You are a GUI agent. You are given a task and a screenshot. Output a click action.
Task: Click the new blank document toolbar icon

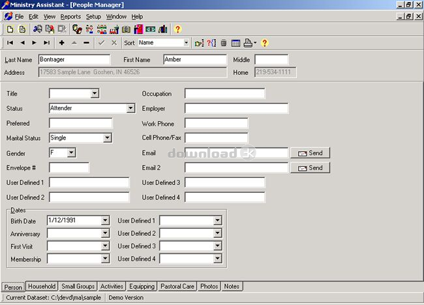tap(10, 29)
